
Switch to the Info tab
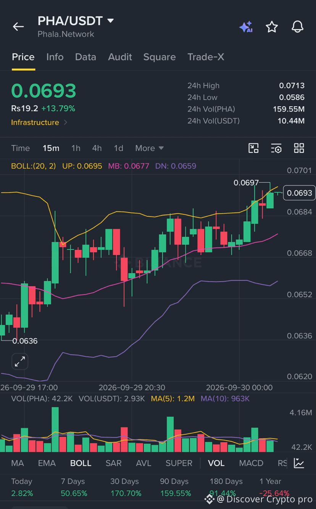(x=55, y=57)
